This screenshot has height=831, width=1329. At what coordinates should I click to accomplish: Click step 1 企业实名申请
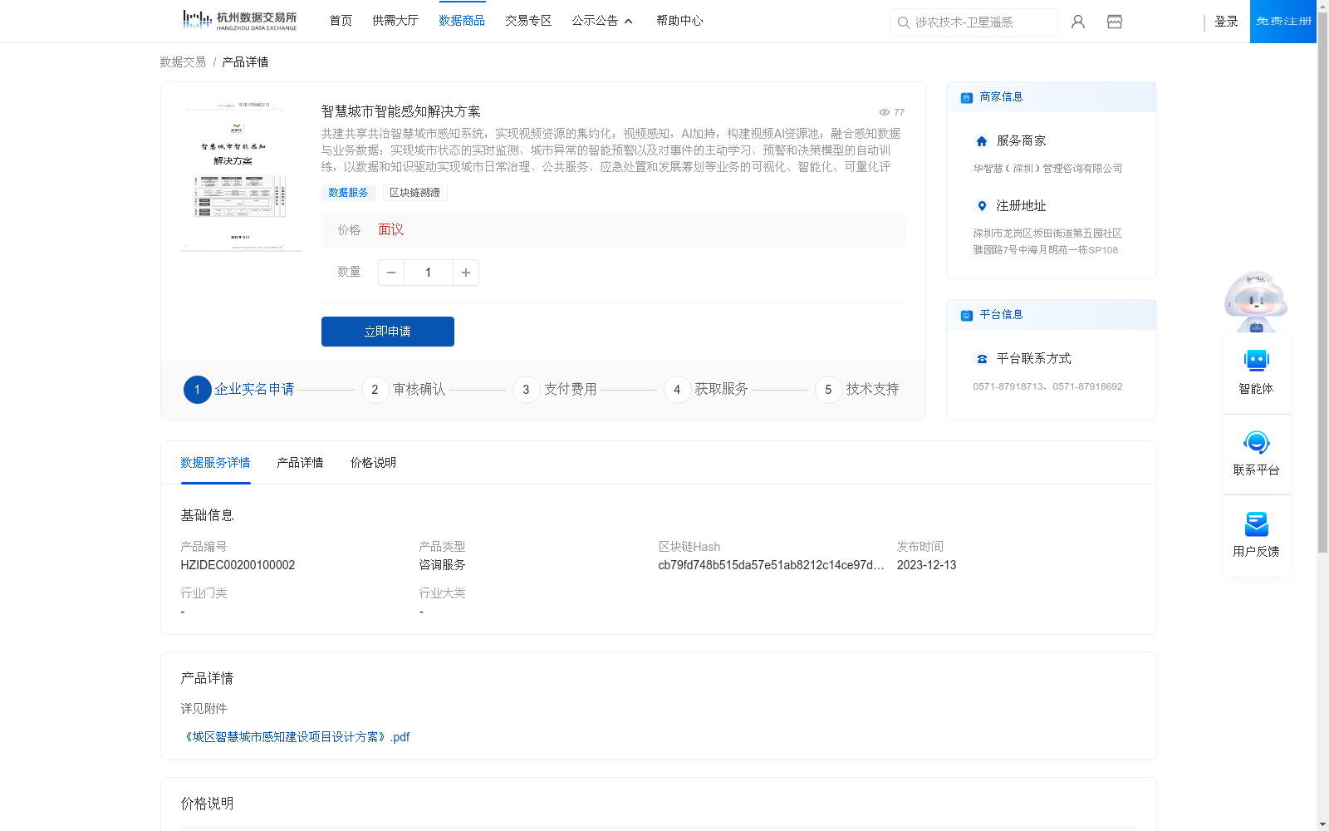[x=239, y=389]
